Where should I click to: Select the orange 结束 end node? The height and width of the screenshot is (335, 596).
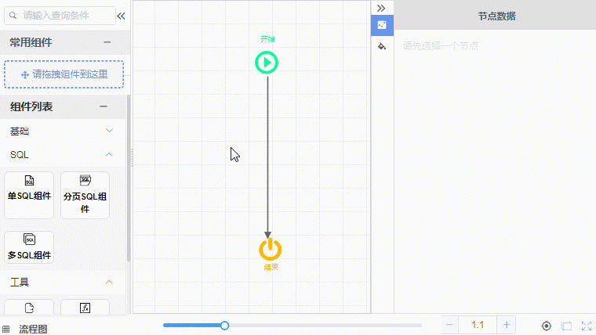click(270, 250)
